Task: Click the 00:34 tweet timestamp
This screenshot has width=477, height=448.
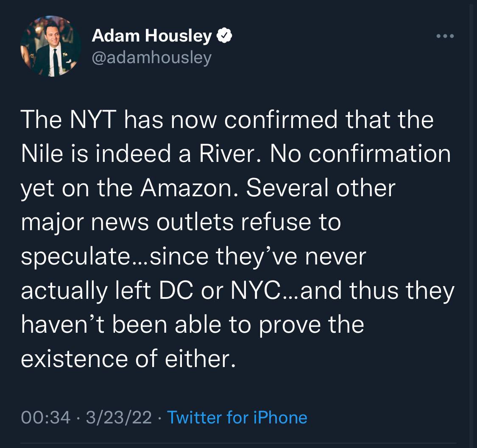Action: click(x=45, y=417)
